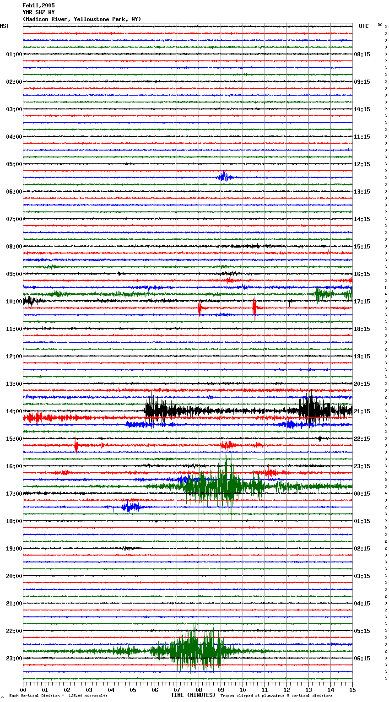This screenshot has height=702, width=389.
Task: Select the 06:00 MST time label
Action: 14,192
